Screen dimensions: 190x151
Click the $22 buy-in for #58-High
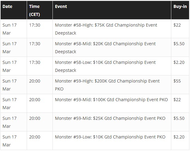coord(177,25)
